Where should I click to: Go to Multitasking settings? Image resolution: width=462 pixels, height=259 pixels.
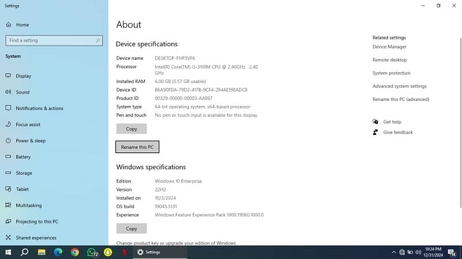pos(28,205)
